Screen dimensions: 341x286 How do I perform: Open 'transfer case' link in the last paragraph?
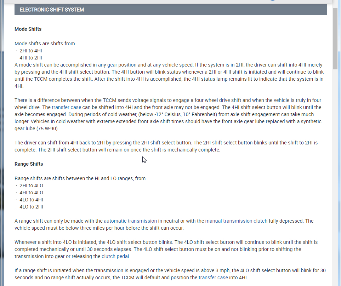click(213, 278)
